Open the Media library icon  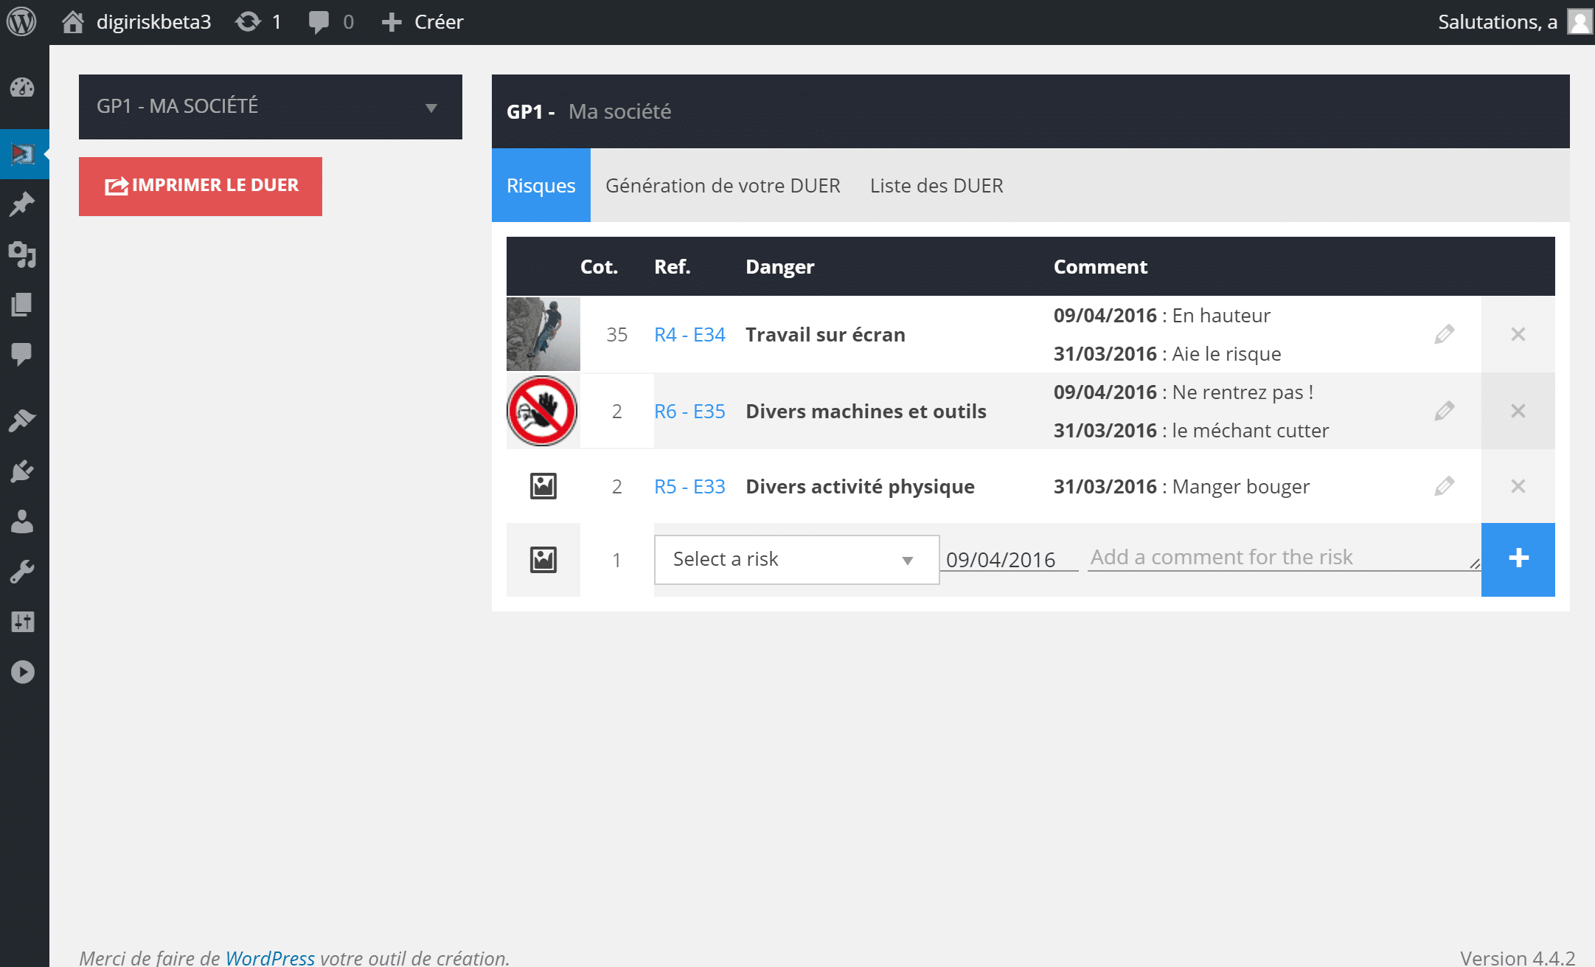tap(22, 255)
